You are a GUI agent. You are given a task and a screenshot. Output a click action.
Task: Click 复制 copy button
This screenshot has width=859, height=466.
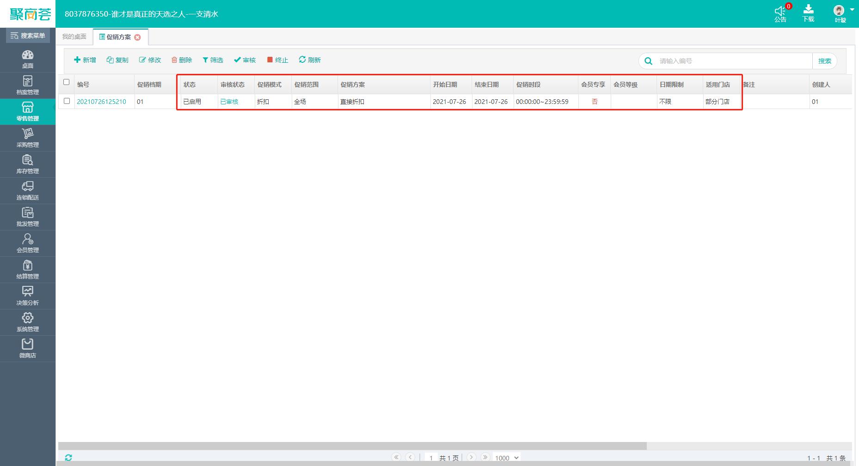pyautogui.click(x=117, y=60)
